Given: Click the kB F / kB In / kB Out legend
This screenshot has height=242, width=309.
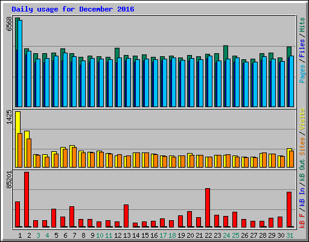Looking at the screenshot, I should click(302, 194).
